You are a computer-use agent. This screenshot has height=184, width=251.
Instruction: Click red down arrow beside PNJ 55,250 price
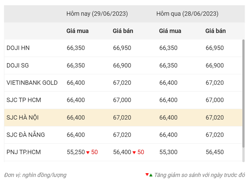click(x=88, y=153)
